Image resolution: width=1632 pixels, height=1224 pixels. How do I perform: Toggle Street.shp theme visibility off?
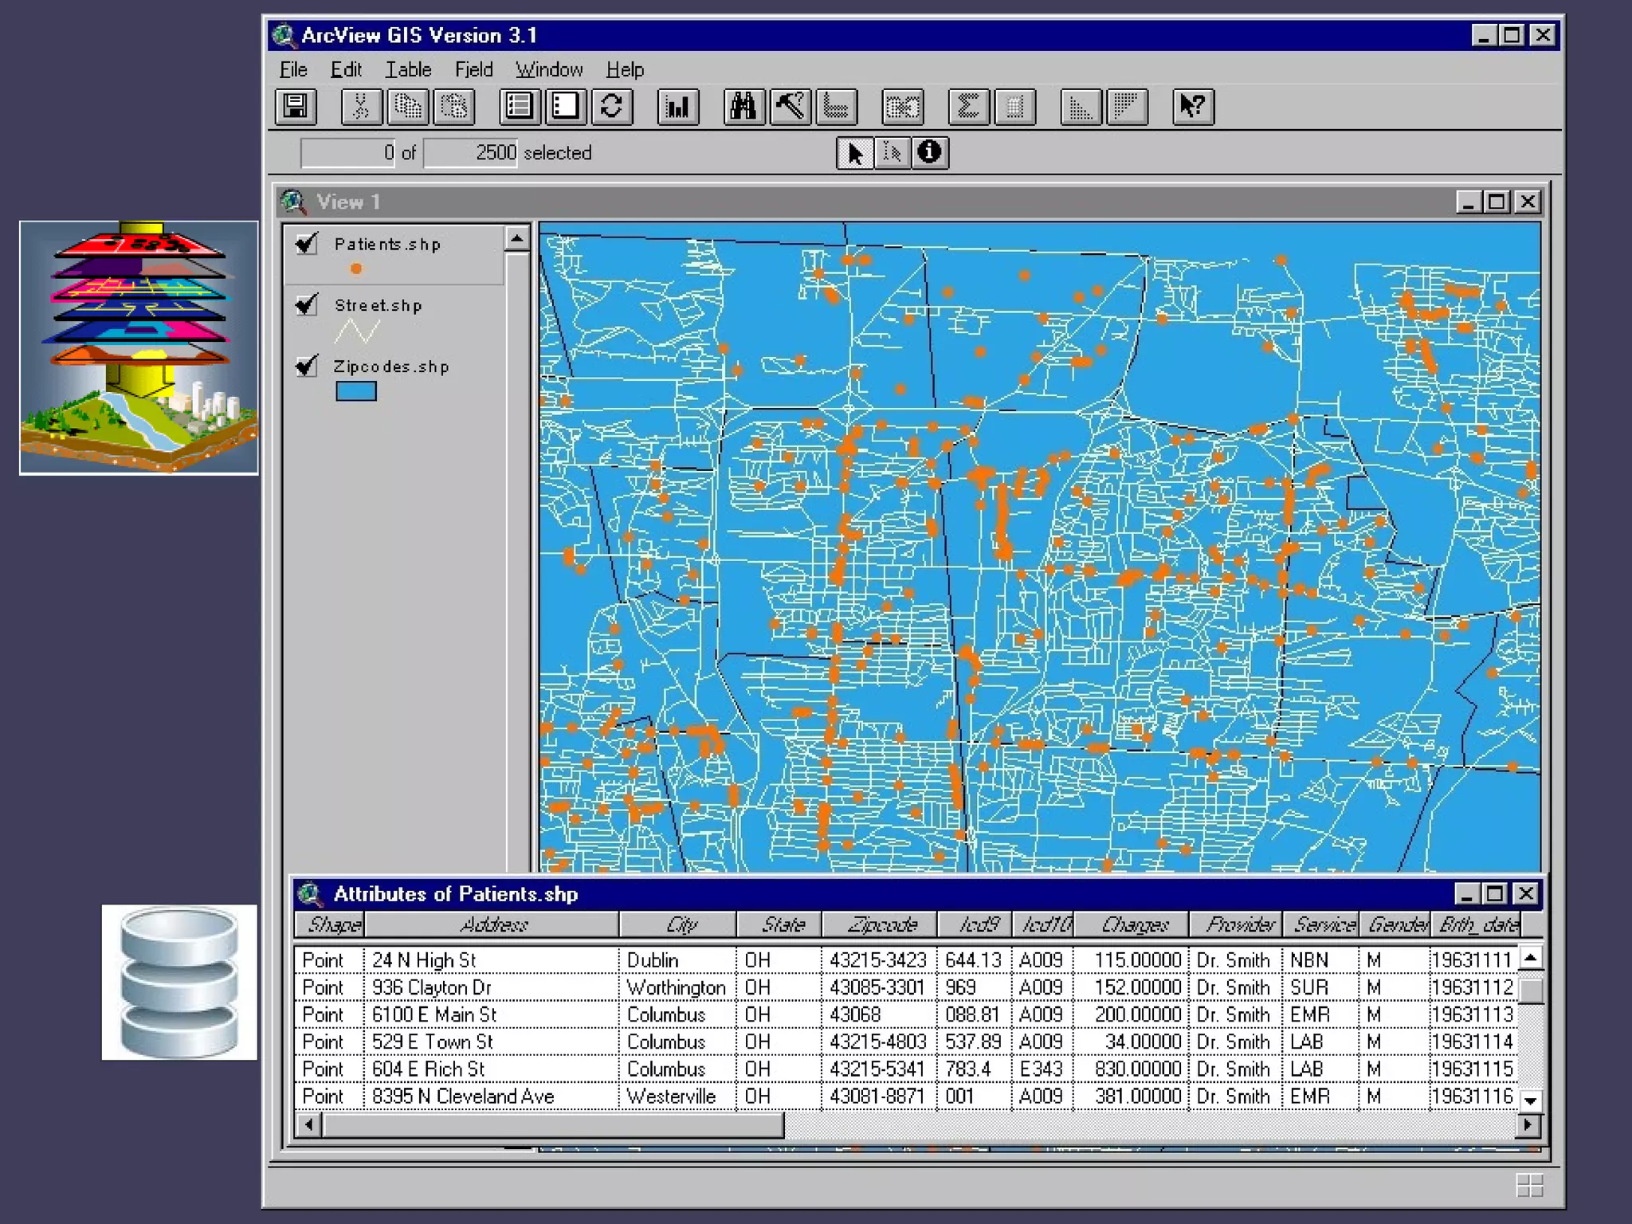click(307, 304)
